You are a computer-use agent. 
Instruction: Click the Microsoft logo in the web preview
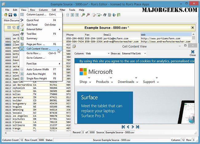click(x=96, y=72)
